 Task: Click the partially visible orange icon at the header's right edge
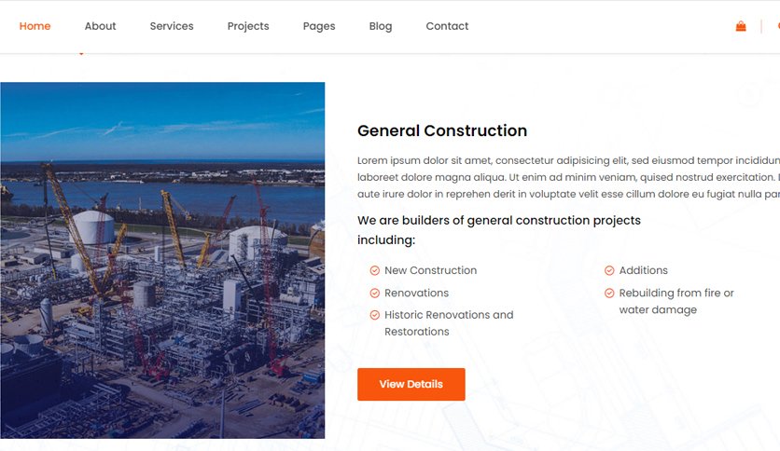777,26
